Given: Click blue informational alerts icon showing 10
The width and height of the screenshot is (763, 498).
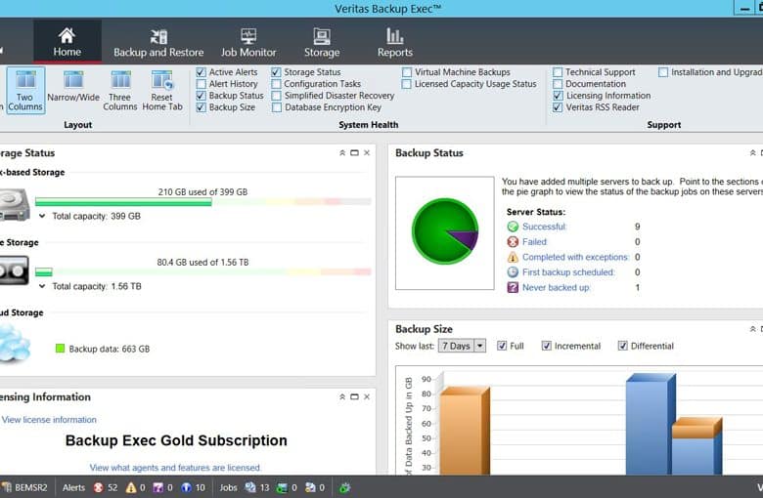Looking at the screenshot, I should [x=187, y=487].
